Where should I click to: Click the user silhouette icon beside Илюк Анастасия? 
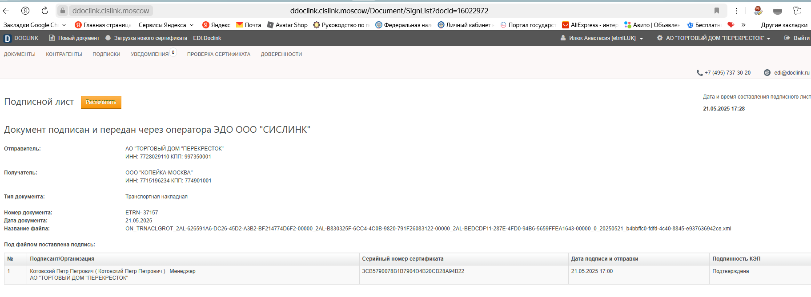coord(563,38)
